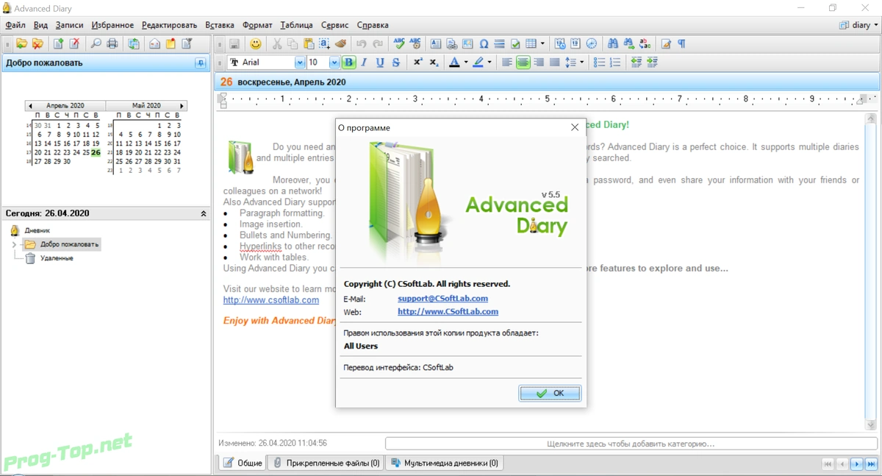Create a new entry with the toolbar icon

click(x=58, y=44)
